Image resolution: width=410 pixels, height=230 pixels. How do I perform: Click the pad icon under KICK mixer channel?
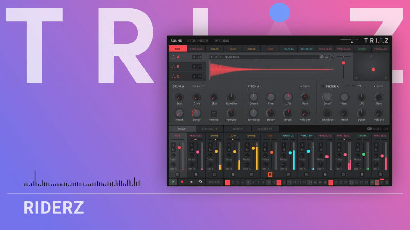177,174
